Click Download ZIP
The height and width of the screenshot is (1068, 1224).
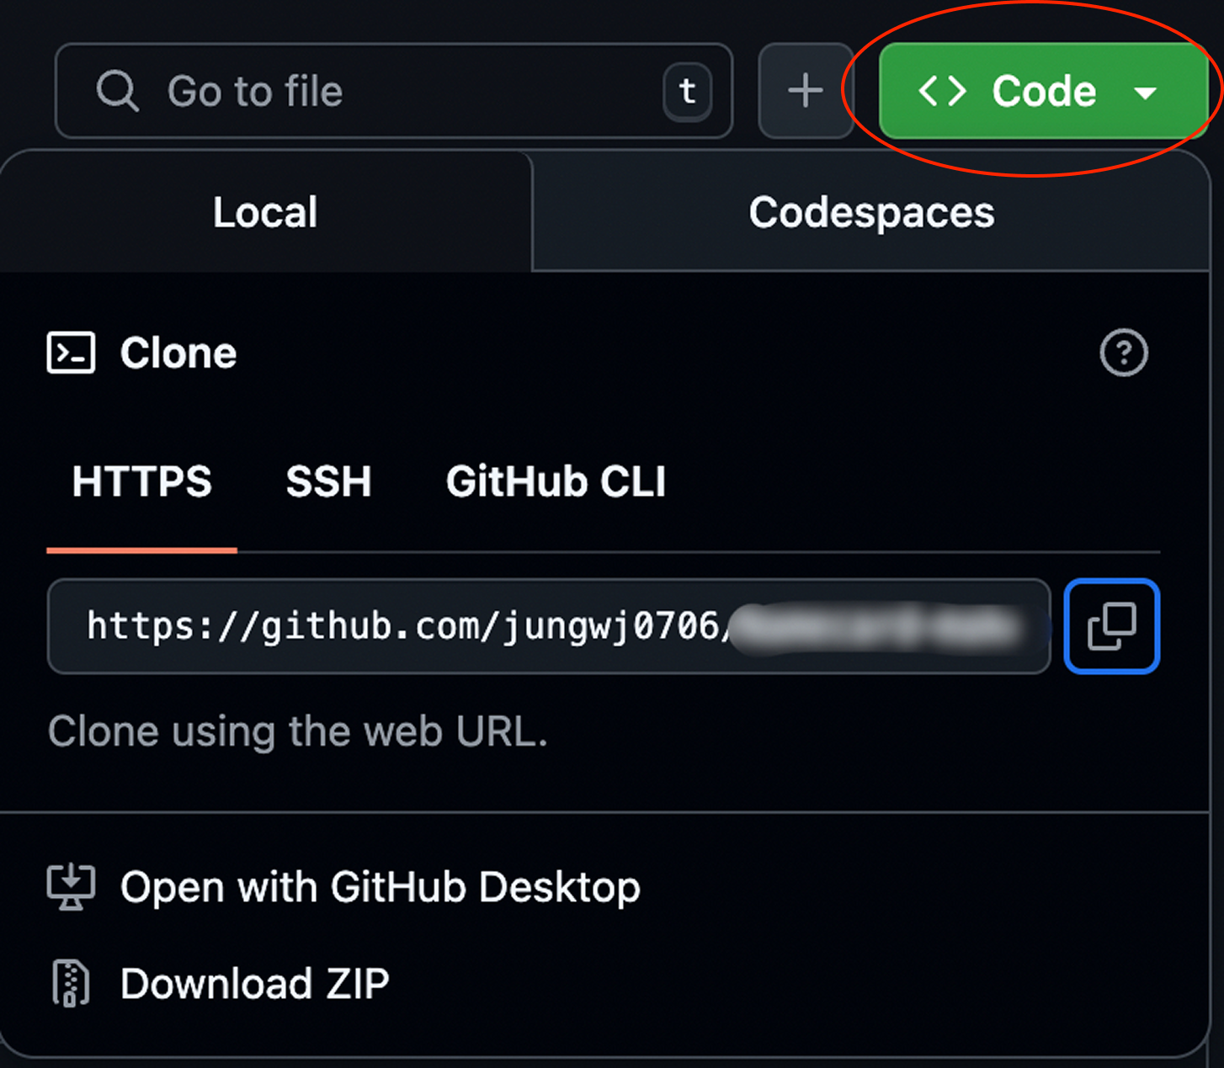pyautogui.click(x=219, y=983)
